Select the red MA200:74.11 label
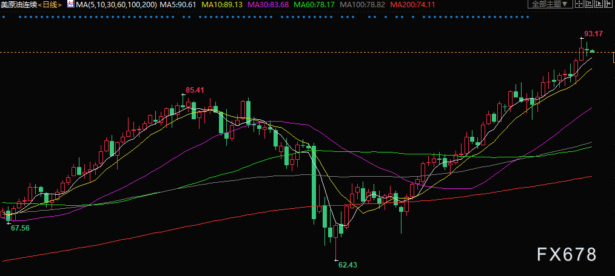The image size is (615, 276). pyautogui.click(x=412, y=5)
